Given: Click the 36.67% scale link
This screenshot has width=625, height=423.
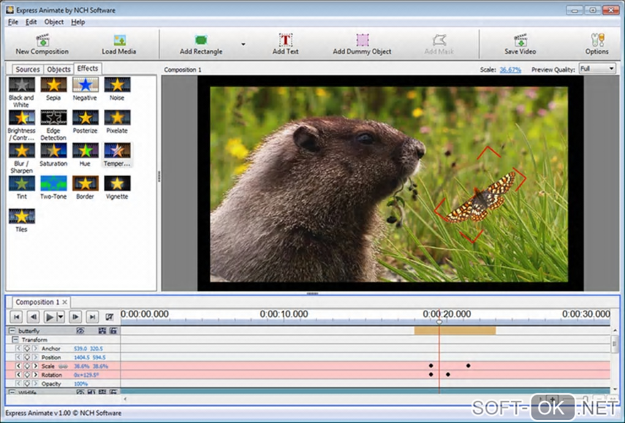Looking at the screenshot, I should point(510,70).
